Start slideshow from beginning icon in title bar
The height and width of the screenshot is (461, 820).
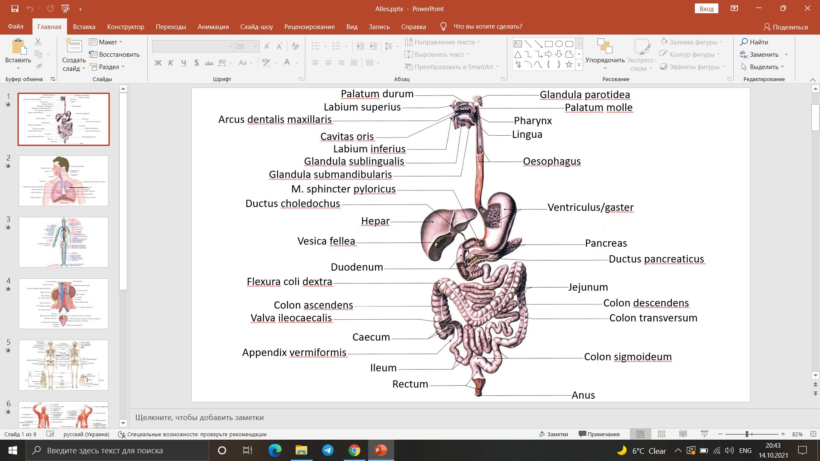click(65, 9)
